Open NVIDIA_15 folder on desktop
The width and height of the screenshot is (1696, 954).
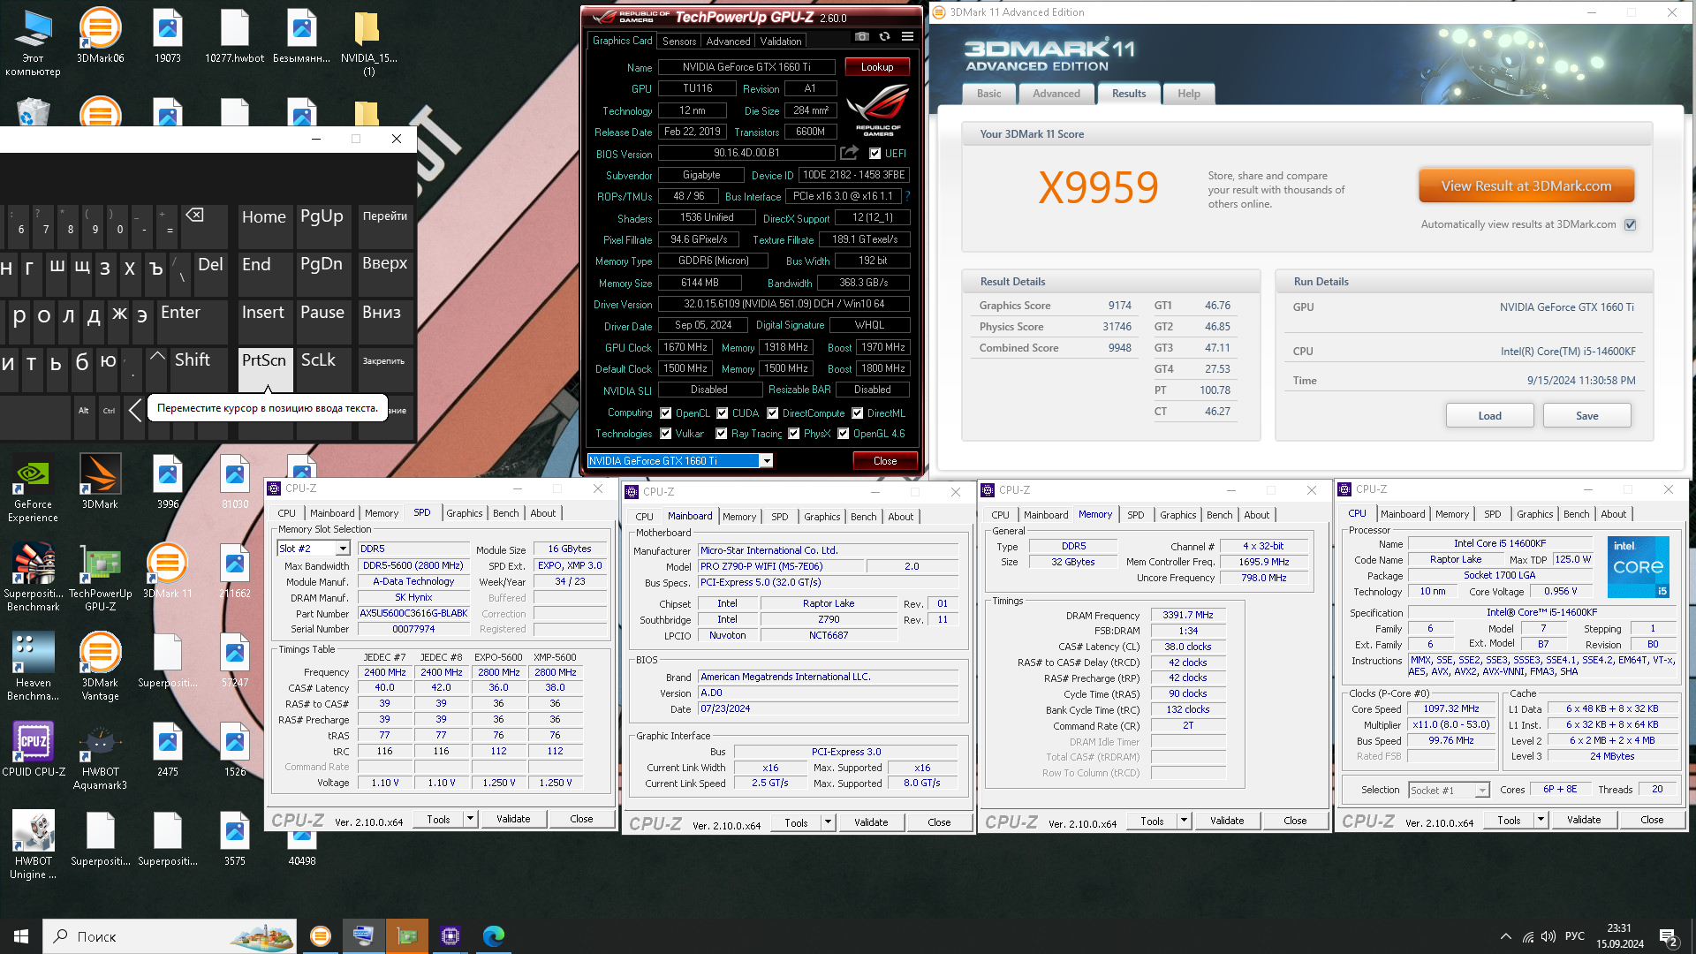(x=368, y=42)
